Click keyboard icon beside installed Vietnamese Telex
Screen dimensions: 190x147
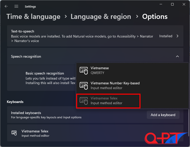[x=14, y=133]
